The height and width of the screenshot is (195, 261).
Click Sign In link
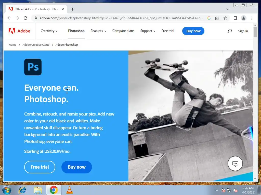tap(243, 31)
